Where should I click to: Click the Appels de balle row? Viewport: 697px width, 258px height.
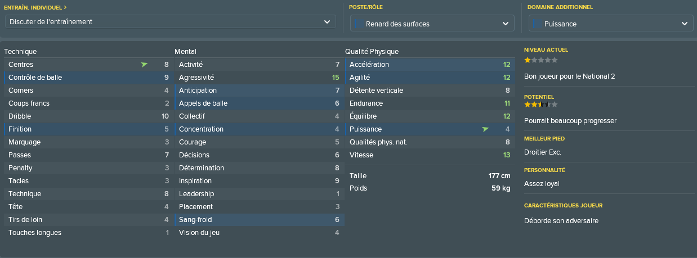(x=258, y=103)
